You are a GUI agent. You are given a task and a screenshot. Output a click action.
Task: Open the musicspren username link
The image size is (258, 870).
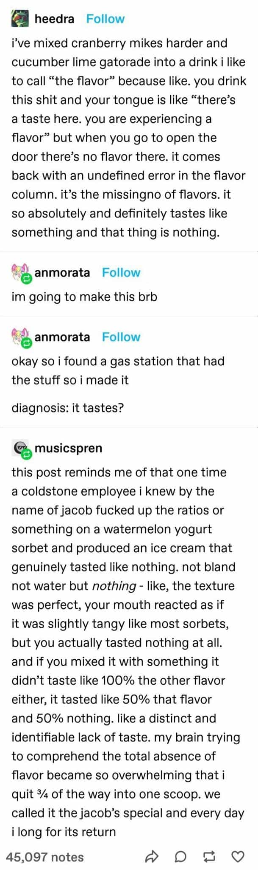[x=68, y=448]
